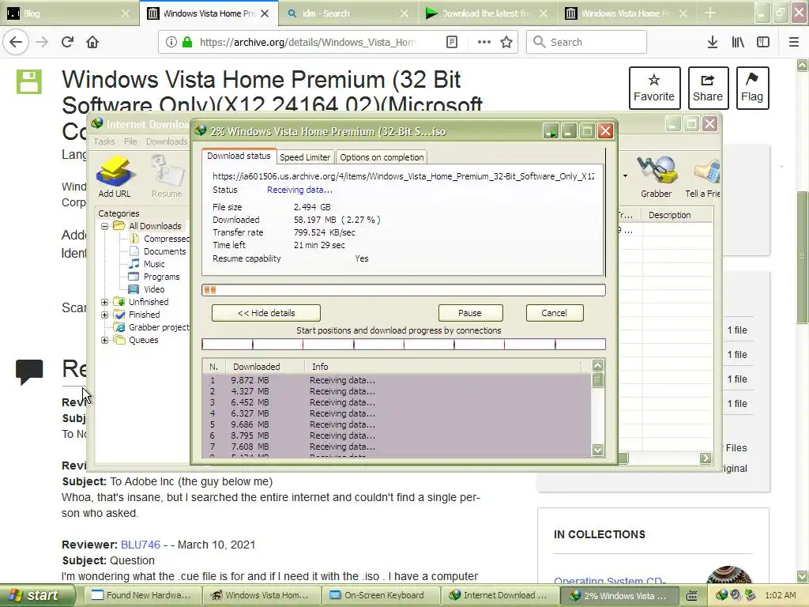The height and width of the screenshot is (607, 809).
Task: Switch to the idm - Search tab
Action: [x=348, y=13]
